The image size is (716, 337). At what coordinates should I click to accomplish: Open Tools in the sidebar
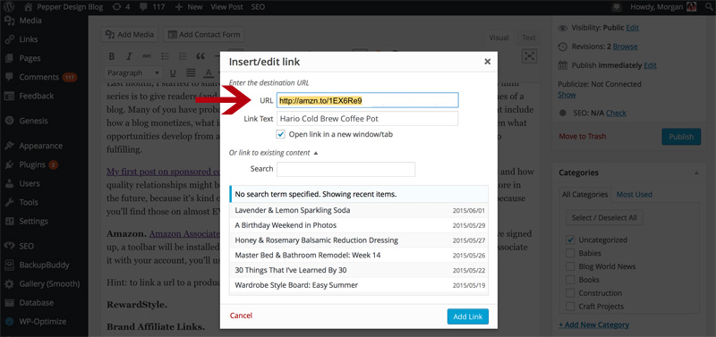click(x=29, y=202)
